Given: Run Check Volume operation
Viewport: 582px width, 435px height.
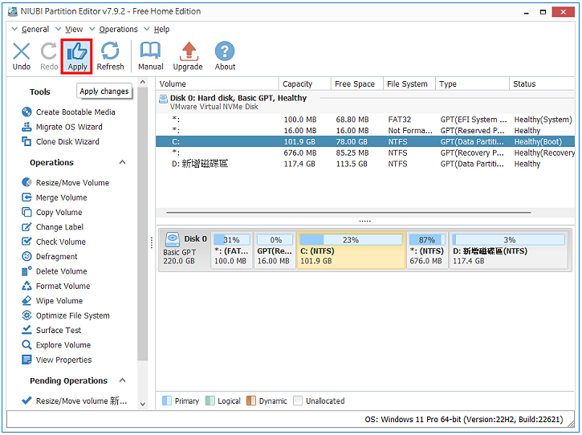Looking at the screenshot, I should tap(54, 242).
